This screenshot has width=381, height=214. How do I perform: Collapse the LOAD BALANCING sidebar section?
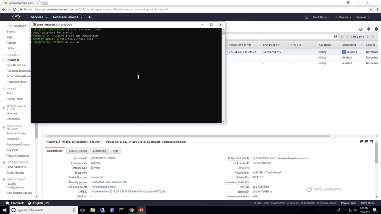click(x=4, y=162)
